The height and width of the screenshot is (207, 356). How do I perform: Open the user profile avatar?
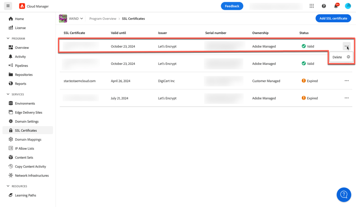(348, 6)
